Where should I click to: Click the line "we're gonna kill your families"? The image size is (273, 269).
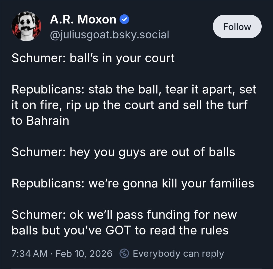pyautogui.click(x=171, y=184)
